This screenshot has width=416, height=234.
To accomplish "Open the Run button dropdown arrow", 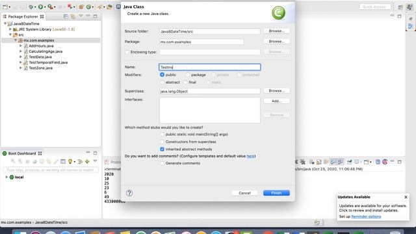I will pyautogui.click(x=45, y=7).
